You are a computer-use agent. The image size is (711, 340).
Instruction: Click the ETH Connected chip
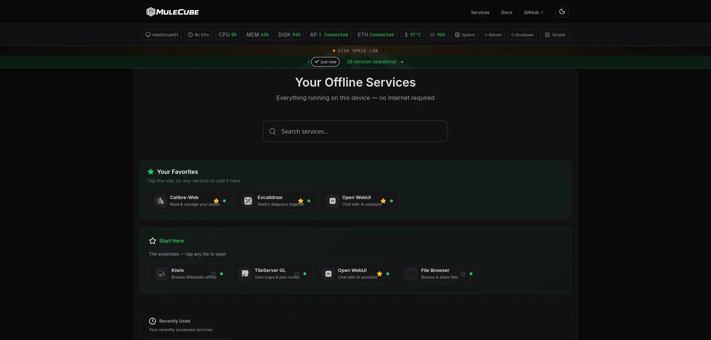[x=375, y=35]
